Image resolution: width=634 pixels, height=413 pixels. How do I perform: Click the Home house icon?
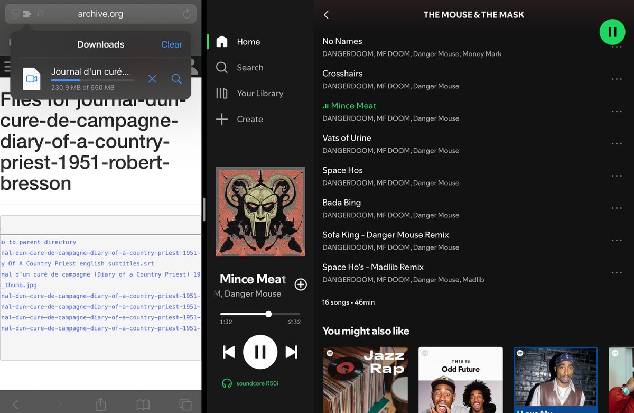click(x=222, y=42)
